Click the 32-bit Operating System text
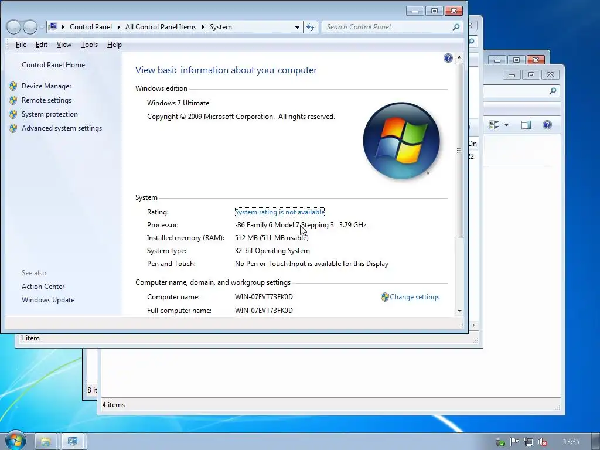The width and height of the screenshot is (600, 450). (x=272, y=251)
